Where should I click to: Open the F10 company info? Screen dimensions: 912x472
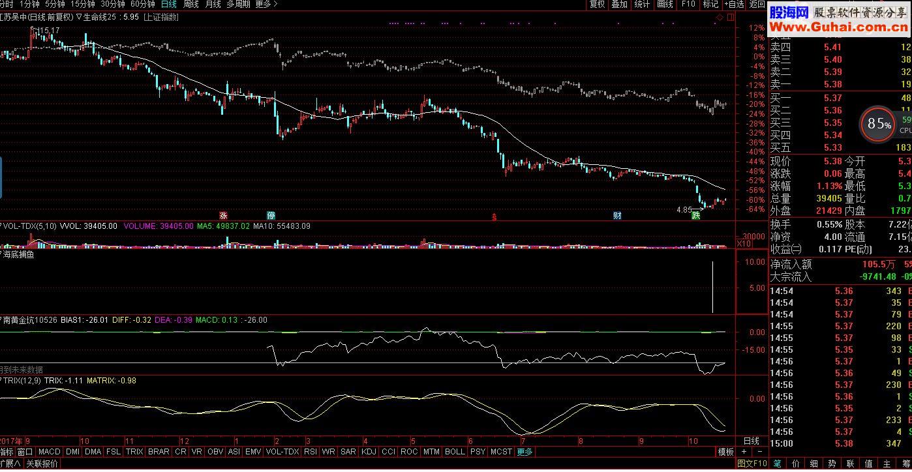[x=688, y=4]
